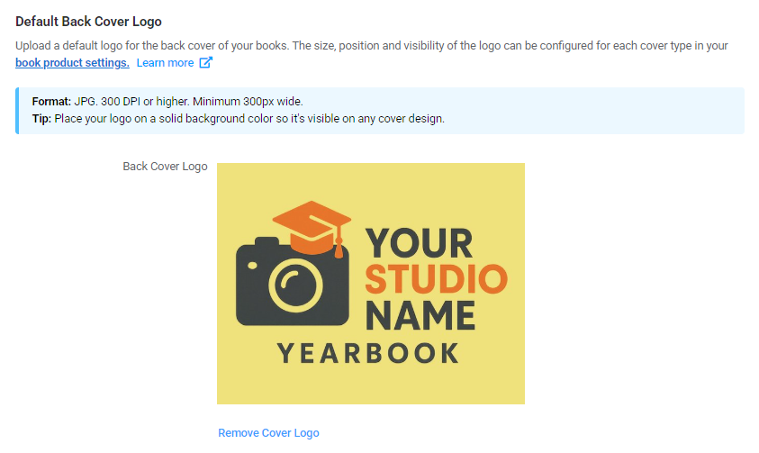Screen dimensions: 759x453
Task: Click the Learn more link
Action: tap(165, 63)
